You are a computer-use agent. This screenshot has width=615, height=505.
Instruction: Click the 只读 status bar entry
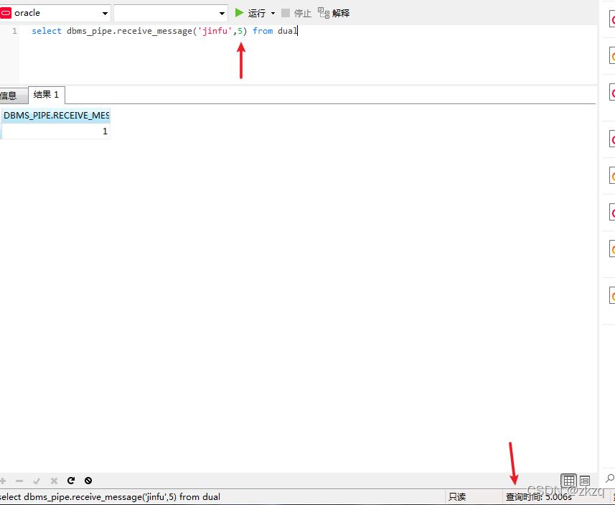pos(457,497)
